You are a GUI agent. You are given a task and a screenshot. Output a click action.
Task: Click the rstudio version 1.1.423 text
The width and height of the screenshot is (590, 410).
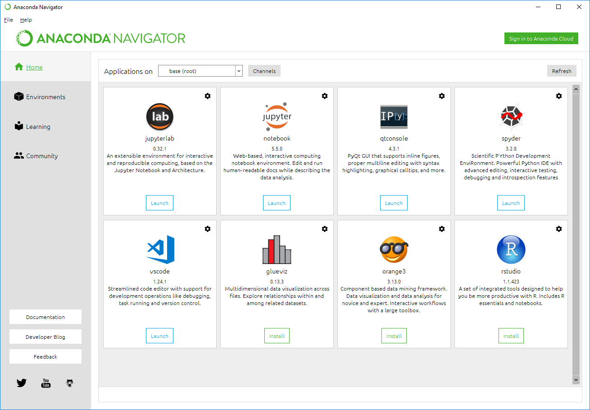click(x=511, y=281)
